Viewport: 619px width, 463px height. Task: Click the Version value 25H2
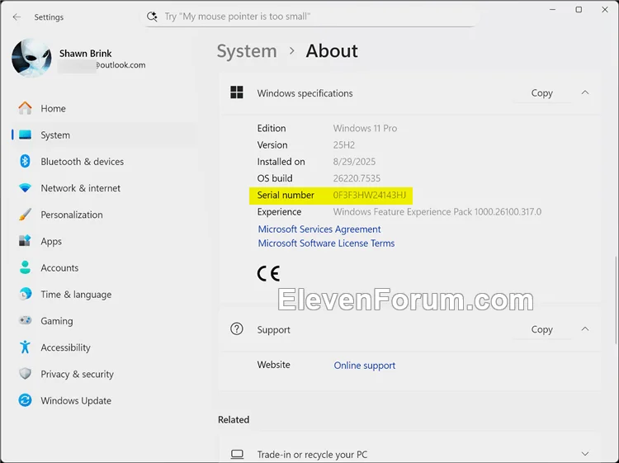[344, 145]
